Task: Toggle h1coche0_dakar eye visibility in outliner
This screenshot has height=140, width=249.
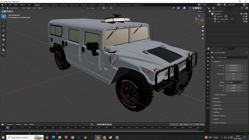Action: pyautogui.click(x=244, y=19)
